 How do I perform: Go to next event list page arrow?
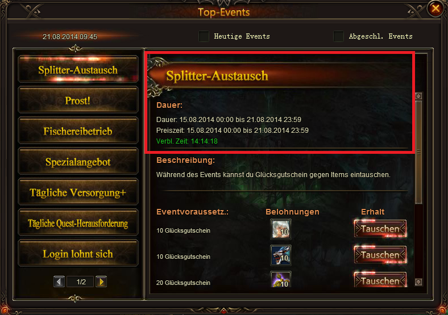[x=101, y=282]
